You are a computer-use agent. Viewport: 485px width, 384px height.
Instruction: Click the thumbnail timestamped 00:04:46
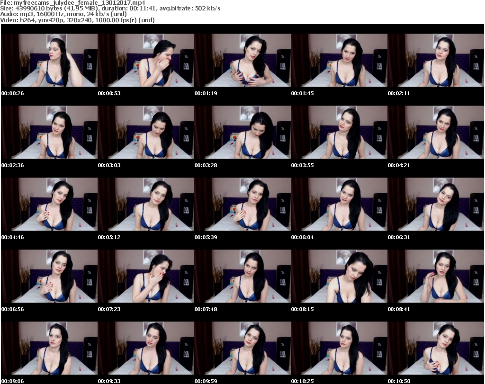tap(49, 205)
